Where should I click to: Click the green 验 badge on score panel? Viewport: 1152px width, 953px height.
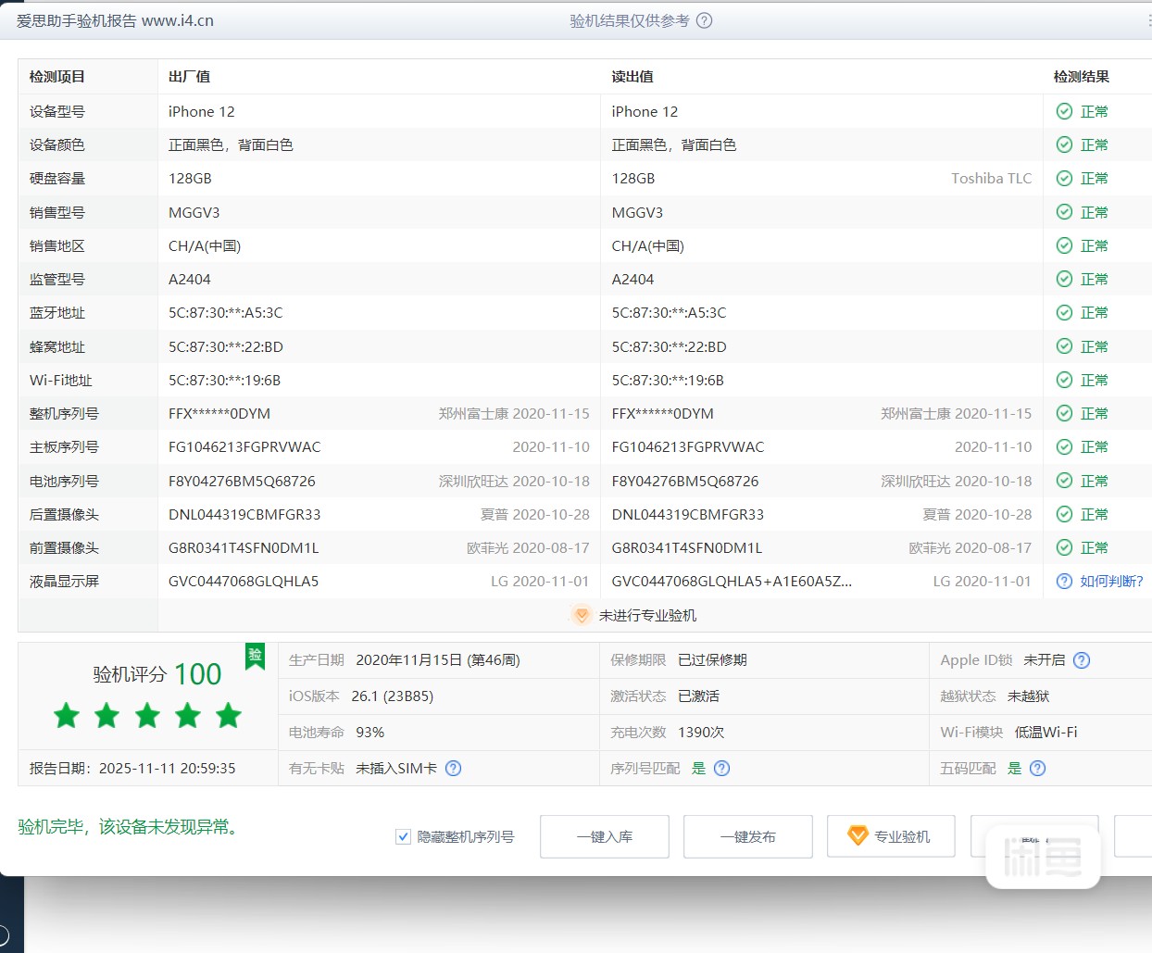[x=255, y=656]
